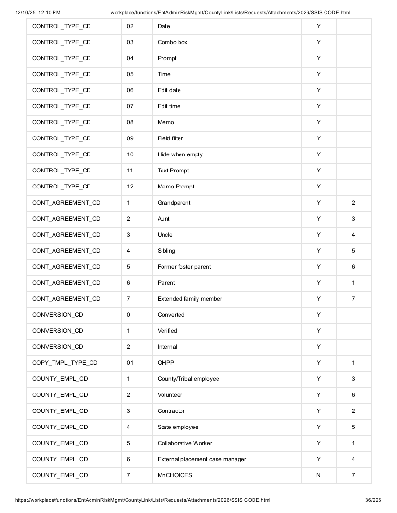397x513 pixels.
Task: Select the 'Former foster parent' cell
Action: (227, 267)
